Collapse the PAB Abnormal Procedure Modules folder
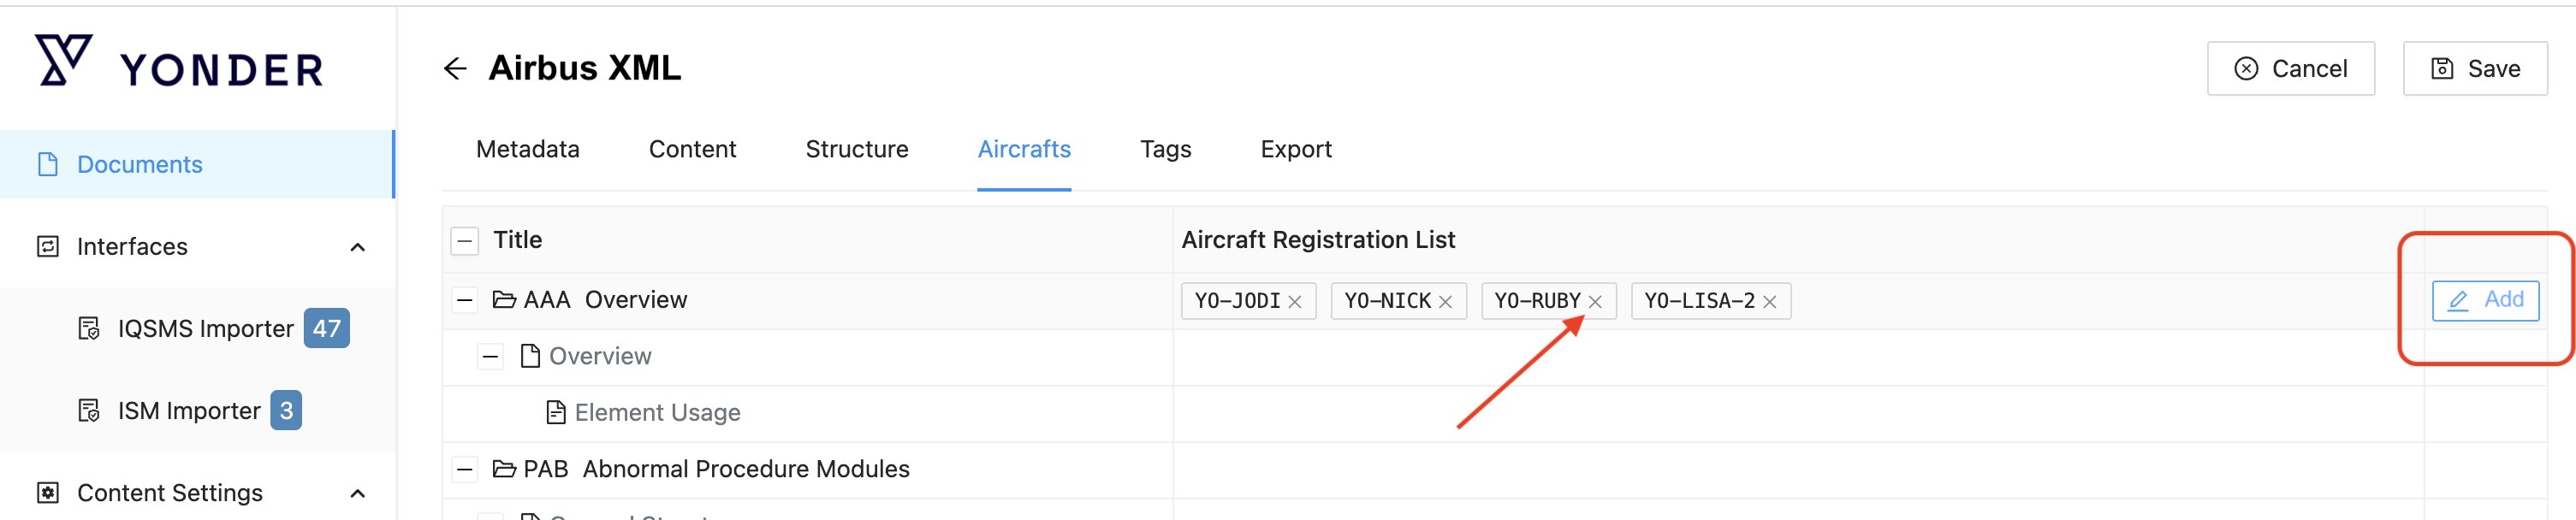Viewport: 2576px width, 520px height. click(465, 469)
